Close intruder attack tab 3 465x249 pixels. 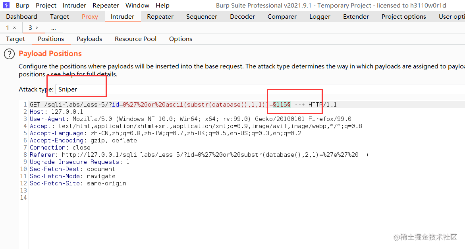click(37, 27)
